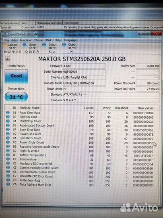Click status icon for Hardware ECC recovered
The height and width of the screenshot is (218, 163).
(8, 163)
